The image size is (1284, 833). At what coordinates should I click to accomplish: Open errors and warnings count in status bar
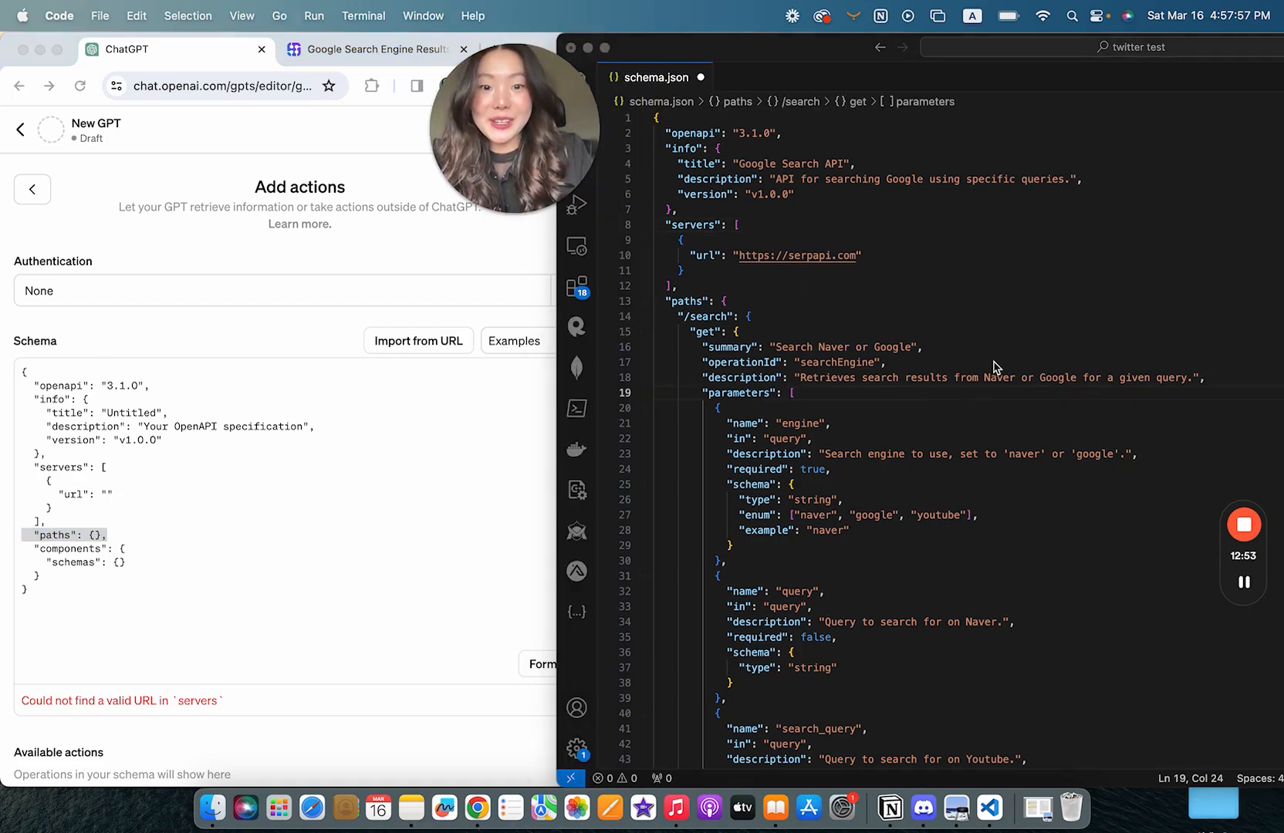[615, 778]
